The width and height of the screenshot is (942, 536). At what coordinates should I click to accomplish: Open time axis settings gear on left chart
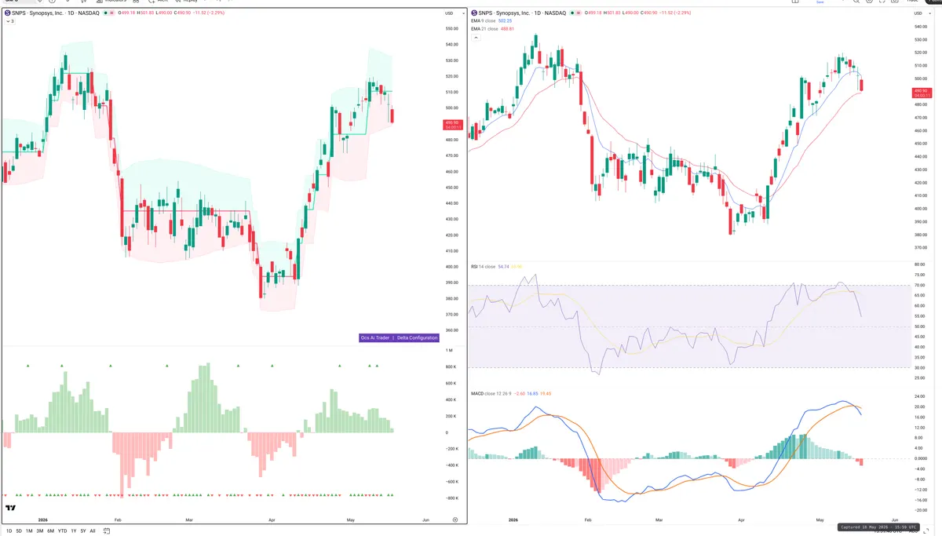click(455, 520)
